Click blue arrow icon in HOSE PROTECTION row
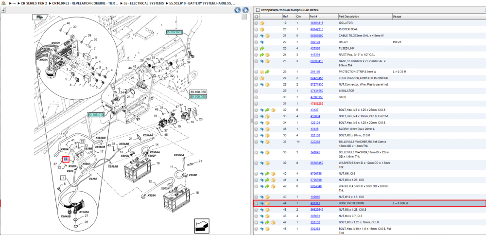This screenshot has width=486, height=235. pyautogui.click(x=262, y=203)
